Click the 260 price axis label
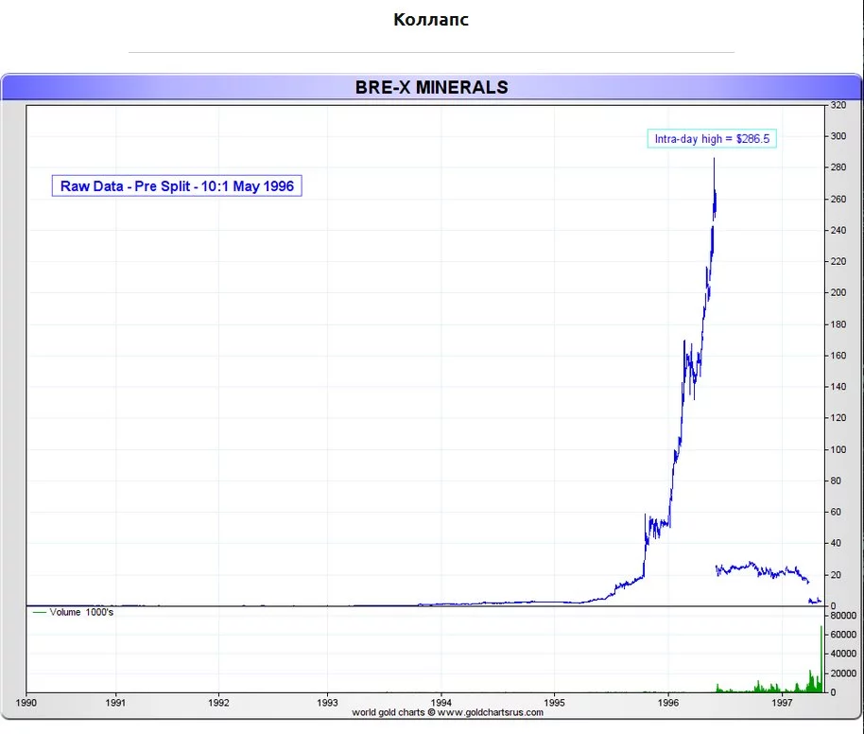 click(838, 199)
